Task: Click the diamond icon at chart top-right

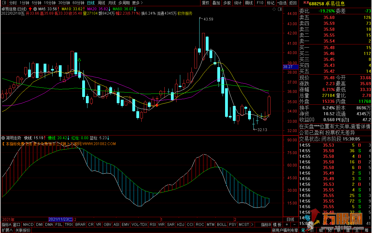Action: pos(273,9)
